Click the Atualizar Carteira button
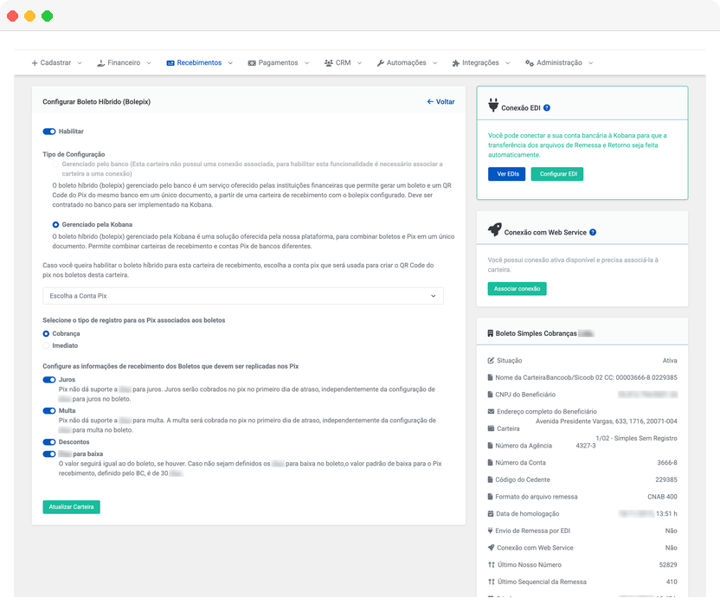This screenshot has height=611, width=720. click(x=72, y=508)
